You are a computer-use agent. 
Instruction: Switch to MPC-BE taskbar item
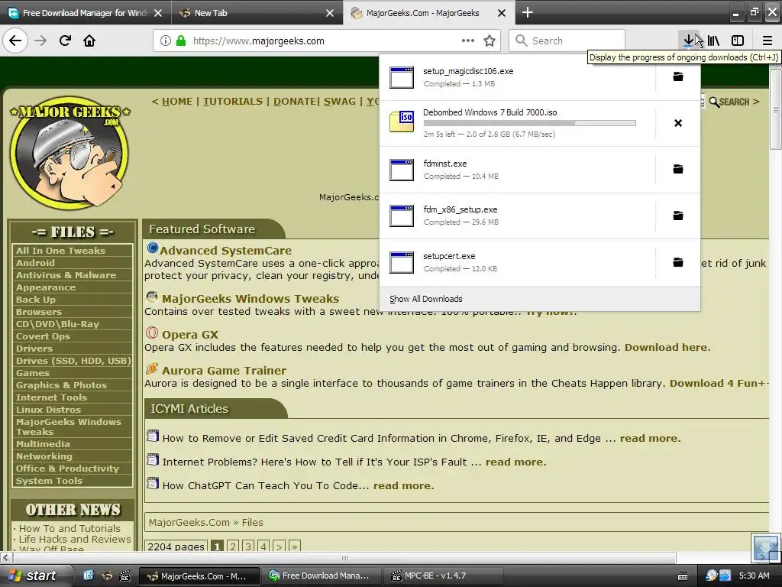click(x=442, y=576)
